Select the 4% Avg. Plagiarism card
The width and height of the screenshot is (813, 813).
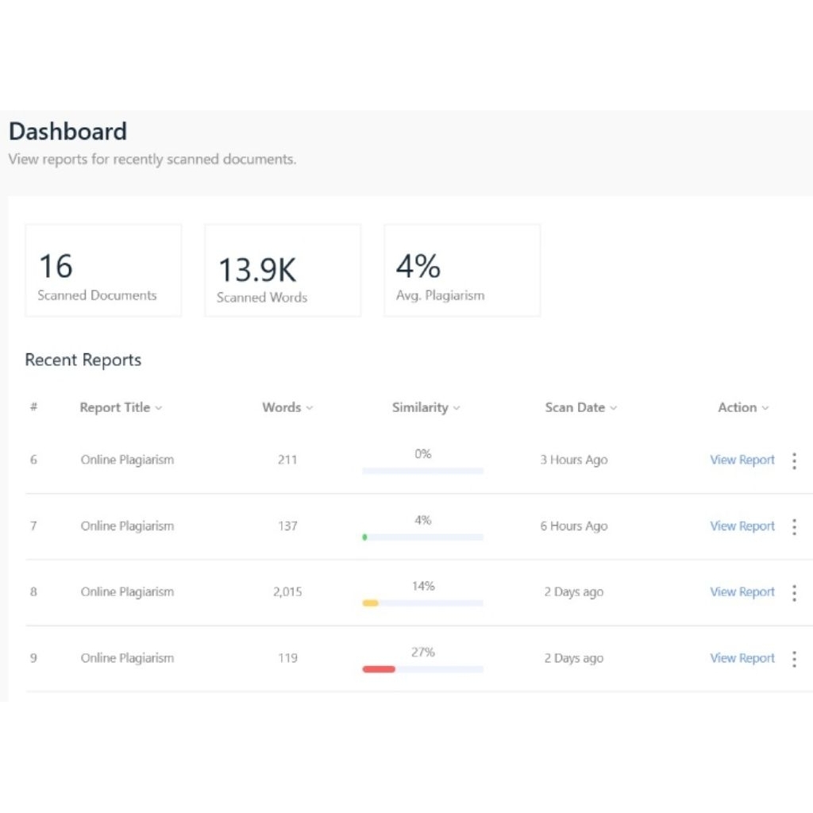point(462,270)
